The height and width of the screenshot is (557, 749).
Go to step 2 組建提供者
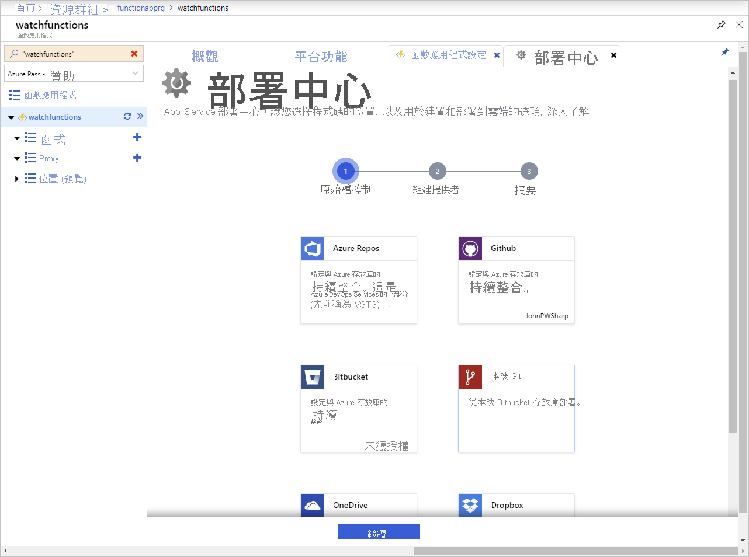pyautogui.click(x=437, y=171)
